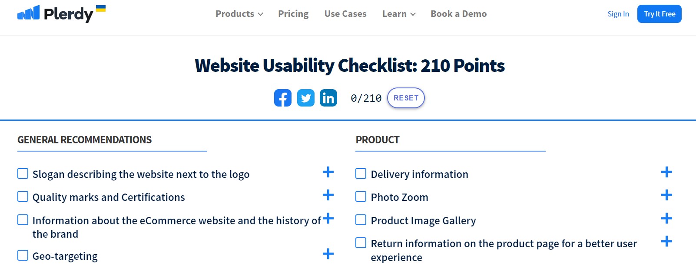Go to the Pricing page
Screen dimensions: 696x265
[293, 14]
